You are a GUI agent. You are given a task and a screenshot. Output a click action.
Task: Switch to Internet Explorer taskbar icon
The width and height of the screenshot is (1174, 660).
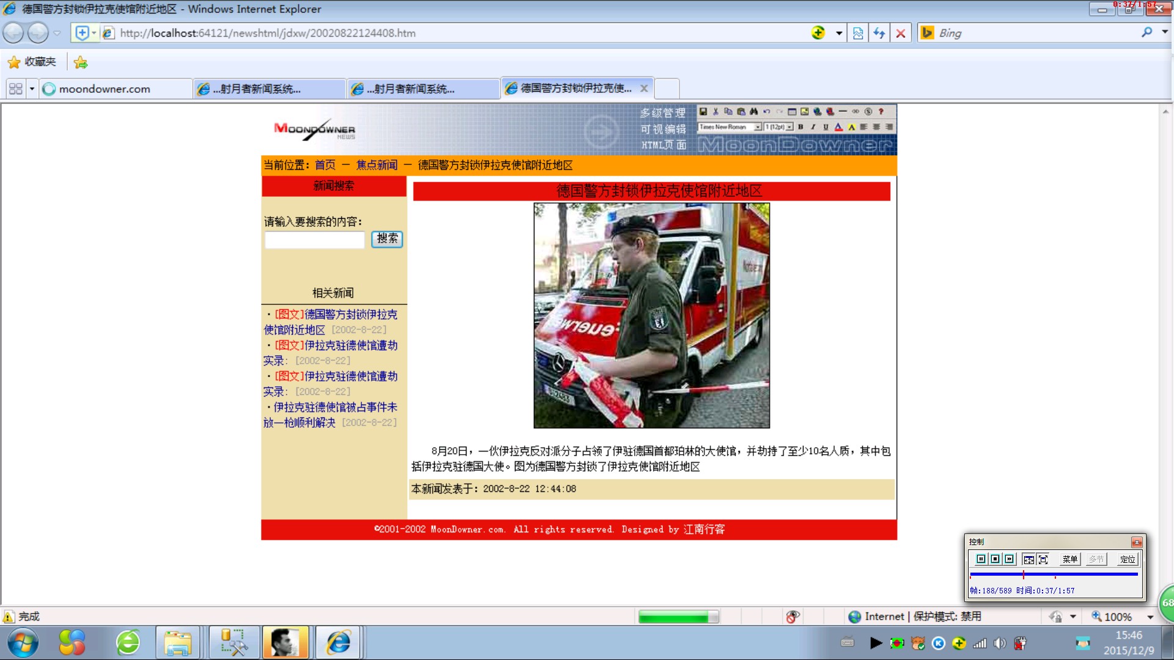point(338,643)
